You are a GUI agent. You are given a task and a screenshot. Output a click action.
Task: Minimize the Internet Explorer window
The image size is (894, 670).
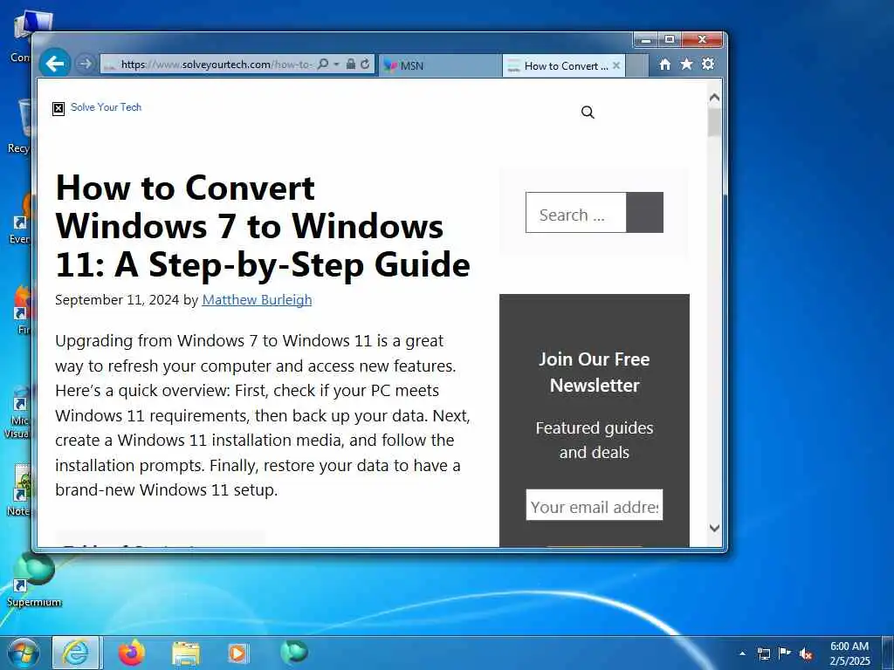pyautogui.click(x=646, y=40)
